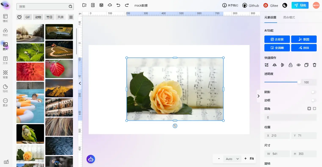
Task: Open the AI robot assistant button
Action: [x=91, y=159]
